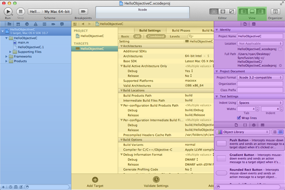Choose the My Mac 64-bit destination
Image resolution: width=285 pixels, height=190 pixels.
point(57,11)
